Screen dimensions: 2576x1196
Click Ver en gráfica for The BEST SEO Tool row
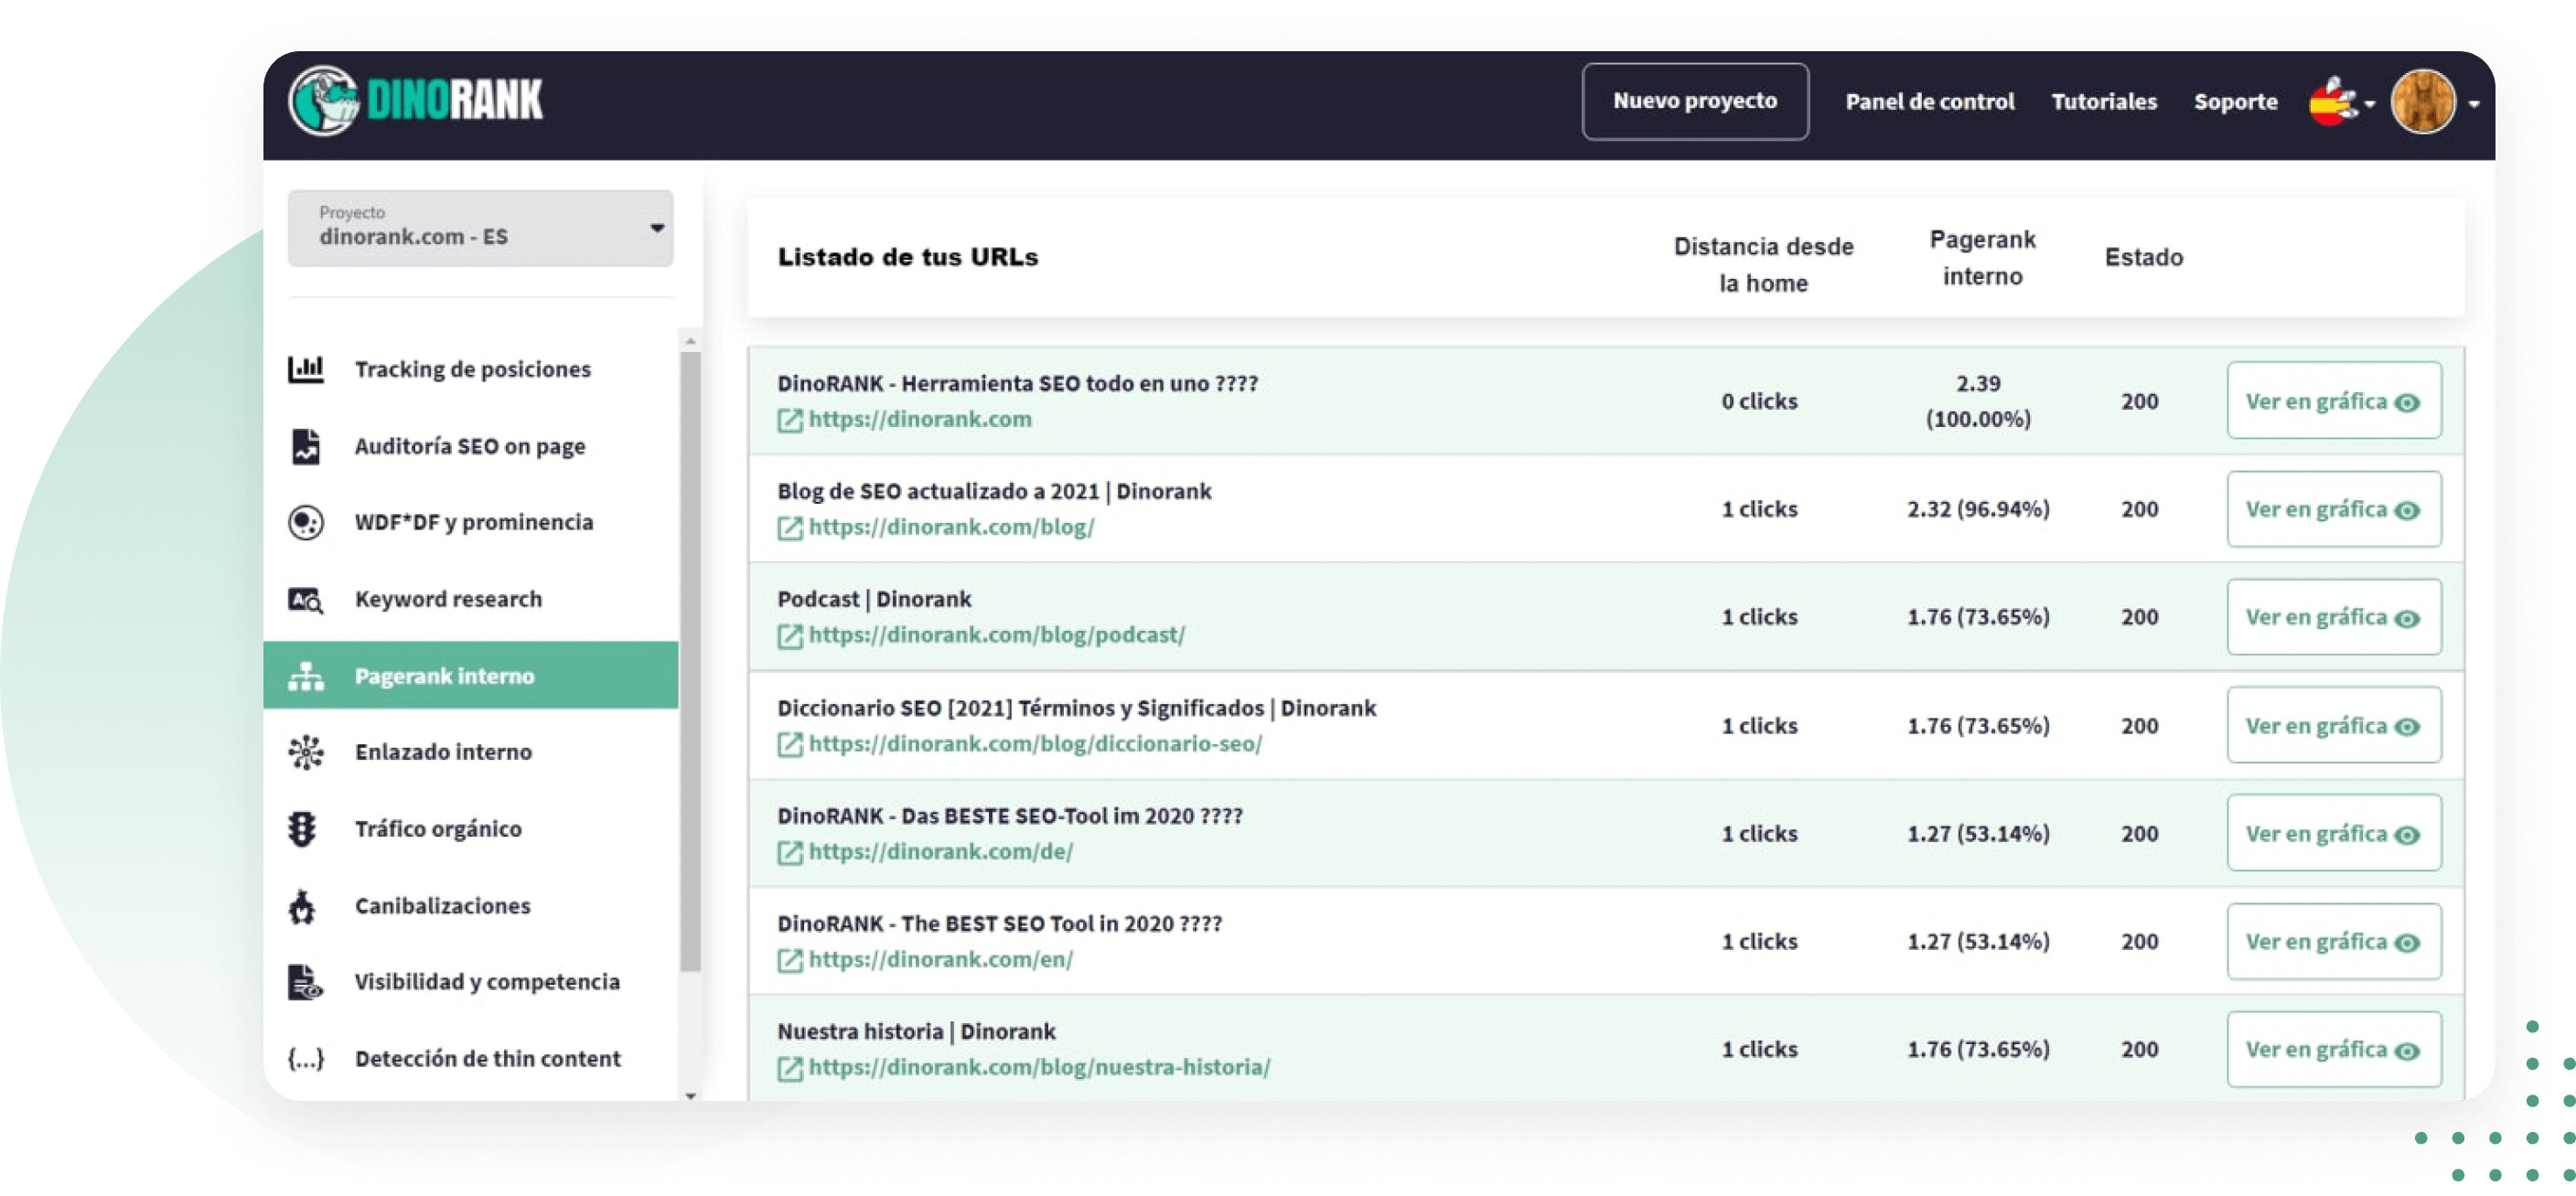(x=2334, y=942)
